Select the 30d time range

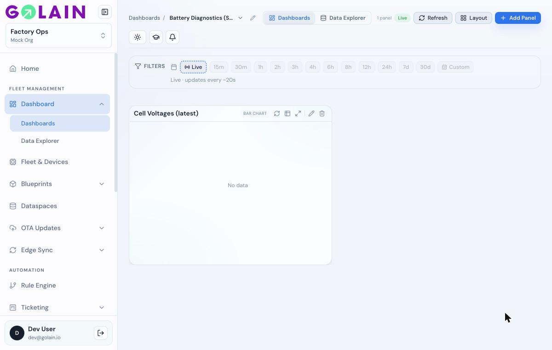point(425,67)
